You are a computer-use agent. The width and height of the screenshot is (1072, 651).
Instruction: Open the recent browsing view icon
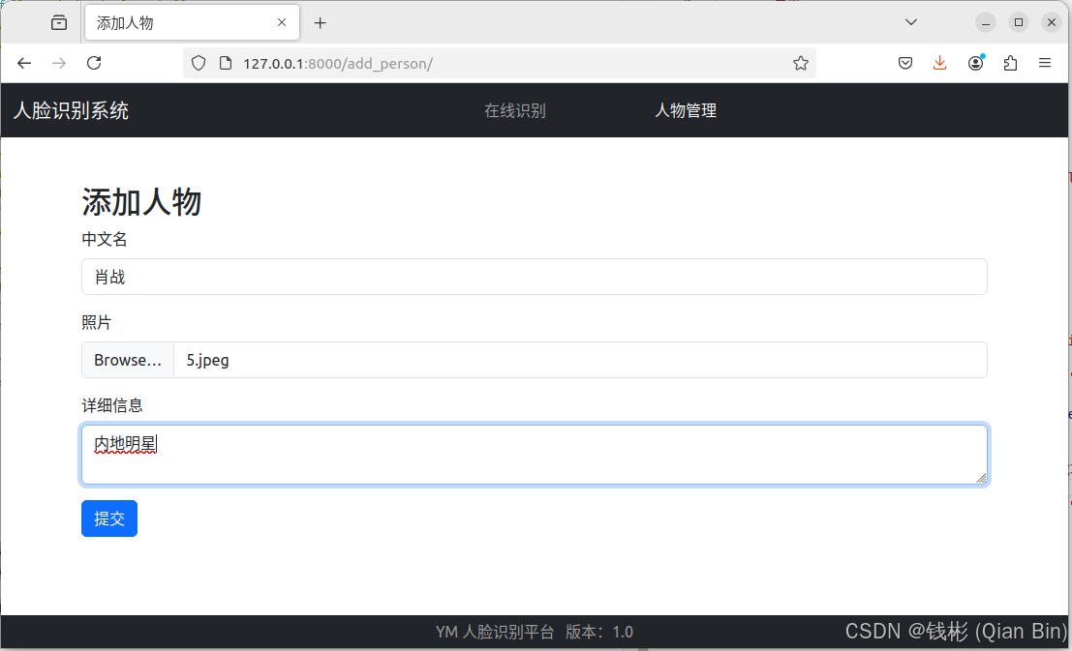click(x=59, y=22)
